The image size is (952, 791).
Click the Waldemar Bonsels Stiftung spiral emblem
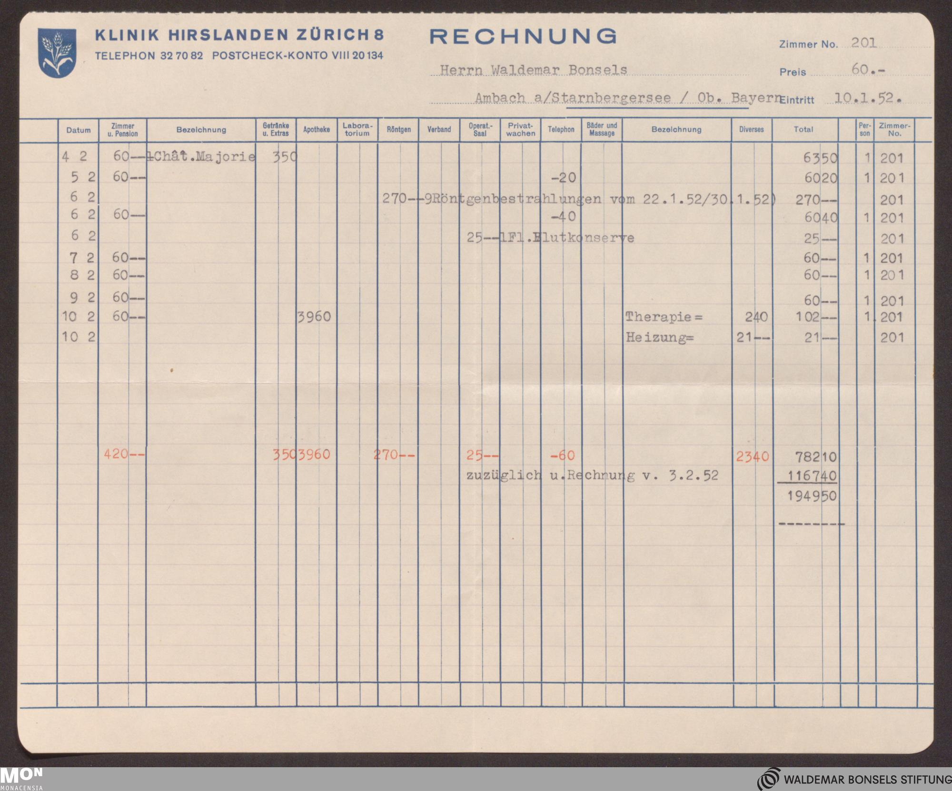[x=769, y=779]
